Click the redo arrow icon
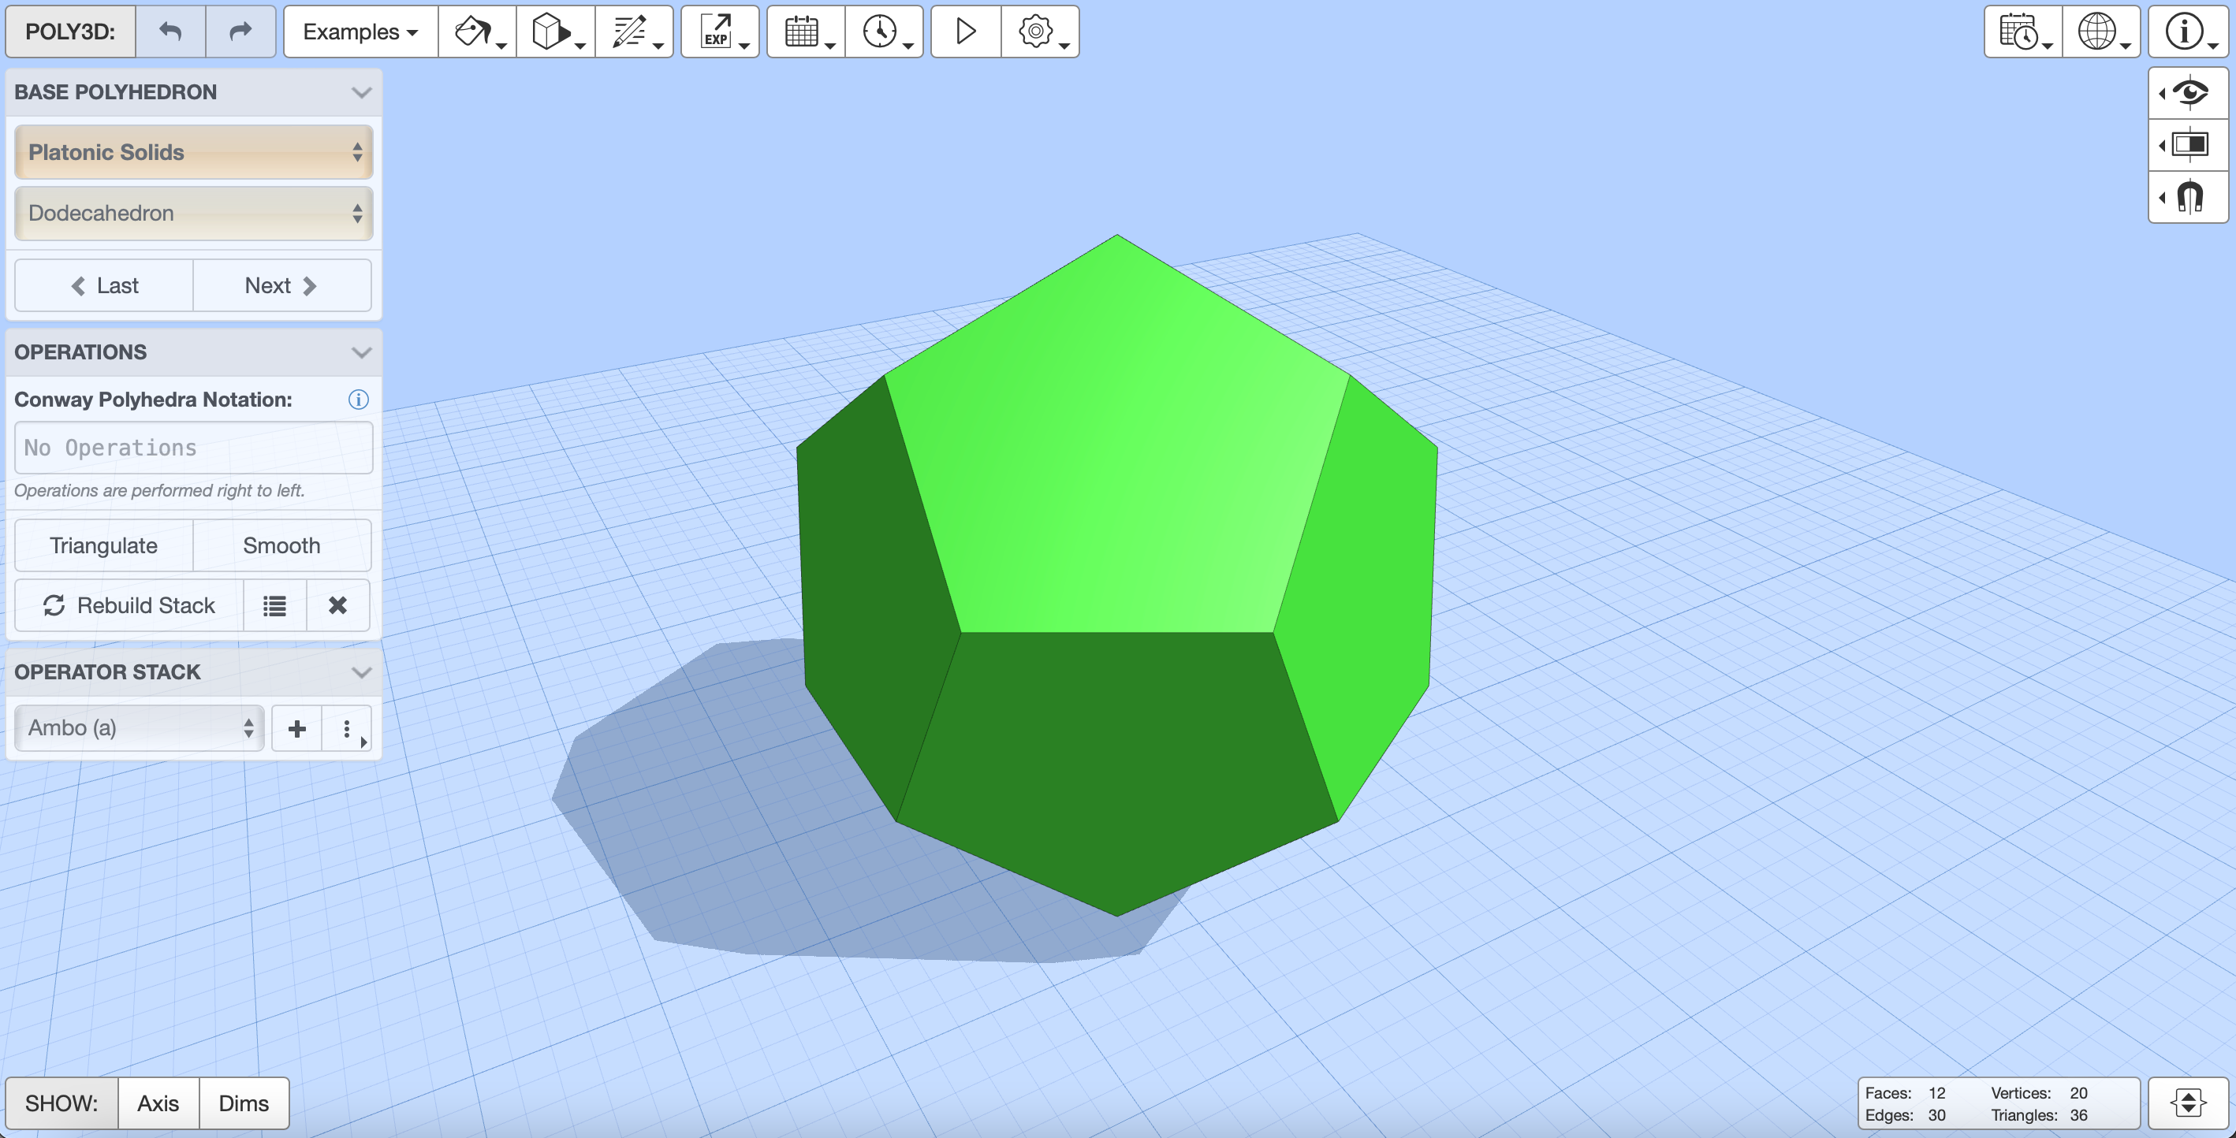Viewport: 2236px width, 1138px height. 240,32
